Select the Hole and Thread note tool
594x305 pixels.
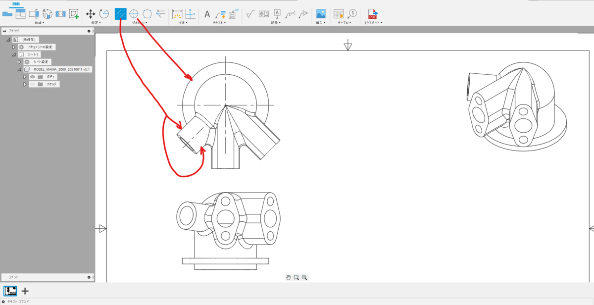coord(235,13)
